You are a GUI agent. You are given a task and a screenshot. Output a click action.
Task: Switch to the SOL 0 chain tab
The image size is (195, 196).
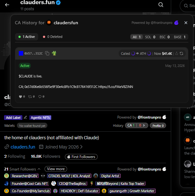pyautogui.click(x=150, y=37)
